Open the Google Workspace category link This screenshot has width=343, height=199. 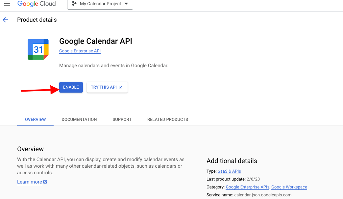[x=289, y=187]
